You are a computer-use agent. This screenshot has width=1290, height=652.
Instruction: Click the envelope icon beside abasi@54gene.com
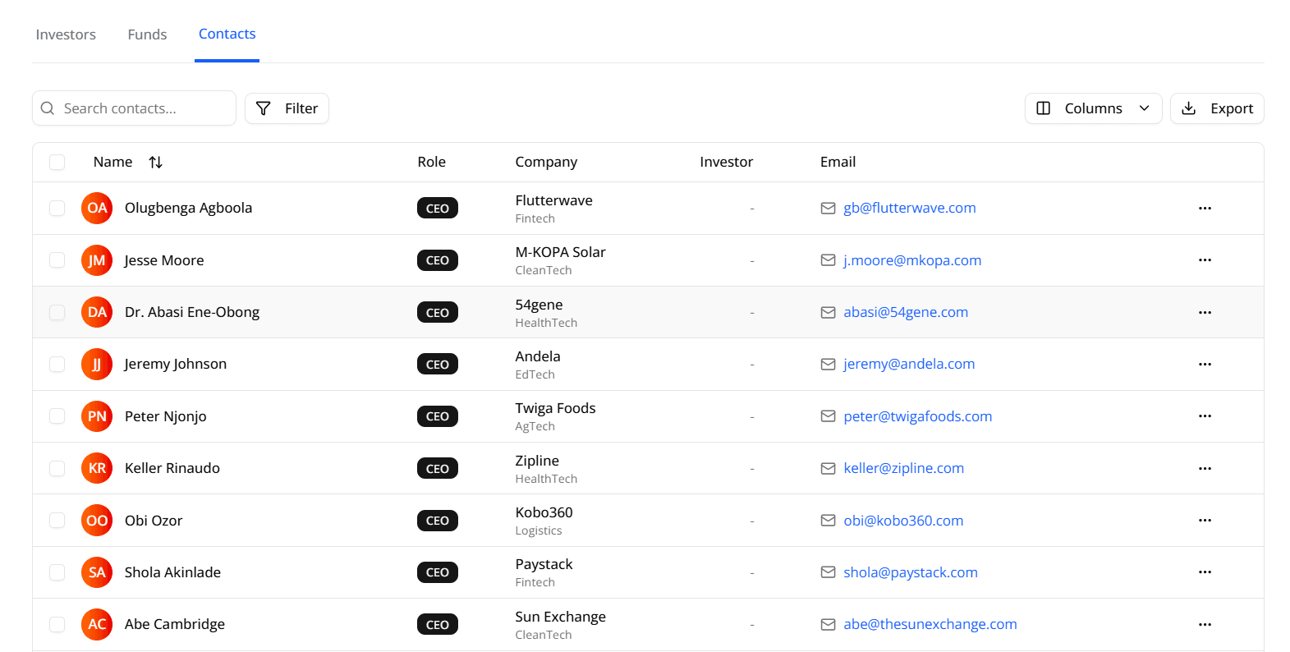(x=828, y=313)
